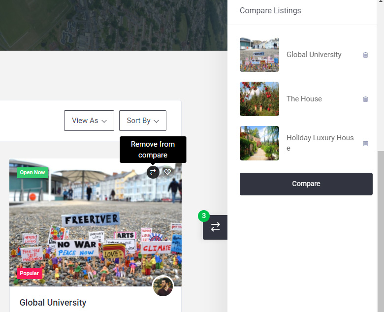
Task: Select The House apple orchard thumbnail
Action: pyautogui.click(x=259, y=99)
